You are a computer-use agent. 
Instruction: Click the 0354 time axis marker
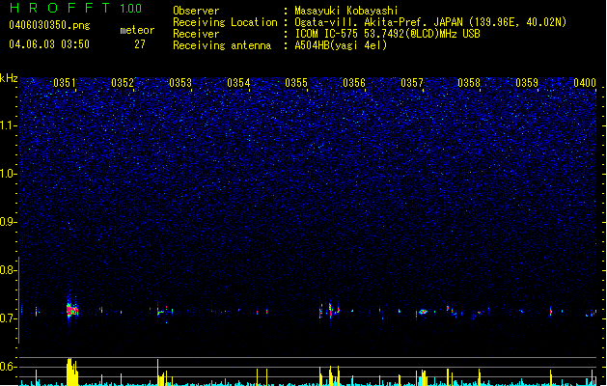click(x=238, y=83)
